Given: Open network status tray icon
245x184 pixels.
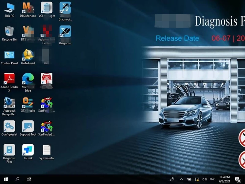Looking at the screenshot, I should click(x=197, y=179).
